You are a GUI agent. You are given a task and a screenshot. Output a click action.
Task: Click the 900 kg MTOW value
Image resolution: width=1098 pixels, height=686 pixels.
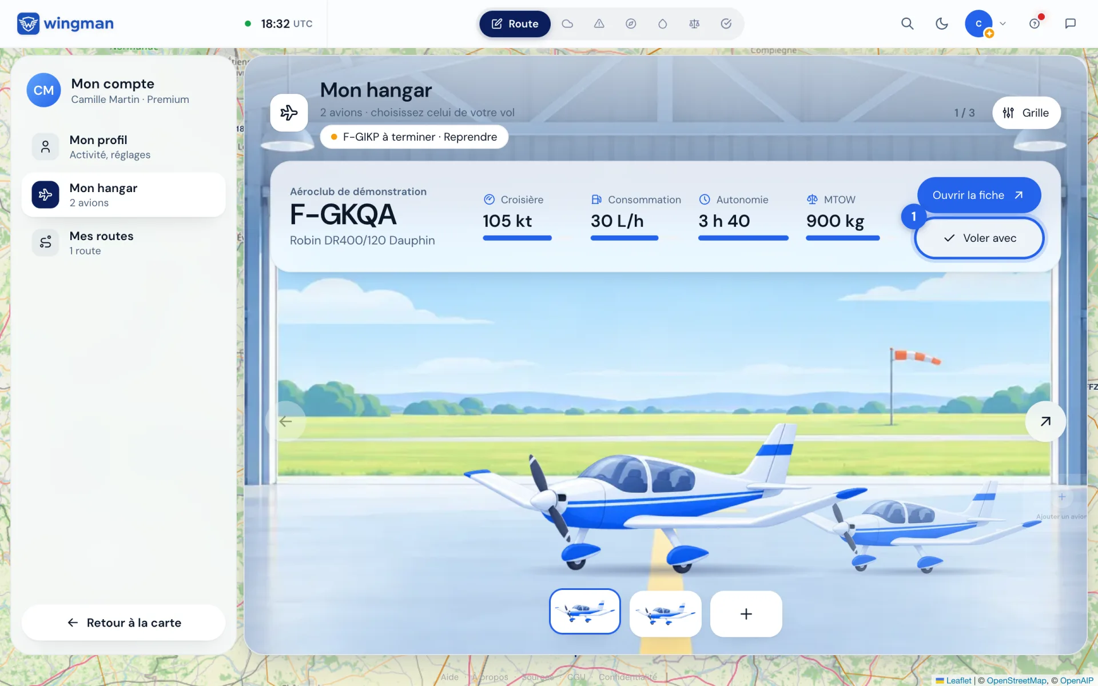click(835, 221)
